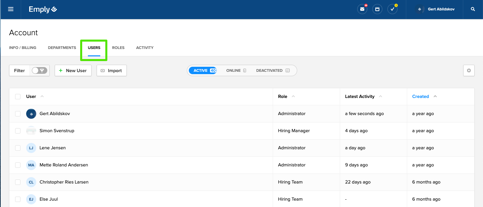
Task: Tick Simon Svenstrup's row checkbox
Action: point(18,131)
